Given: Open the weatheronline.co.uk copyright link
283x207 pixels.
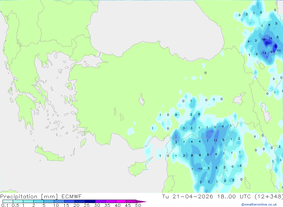Looking at the screenshot, I should click(x=259, y=204).
